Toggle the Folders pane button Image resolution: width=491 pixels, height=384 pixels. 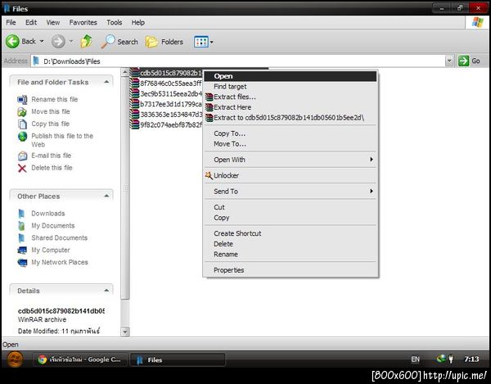(x=164, y=42)
